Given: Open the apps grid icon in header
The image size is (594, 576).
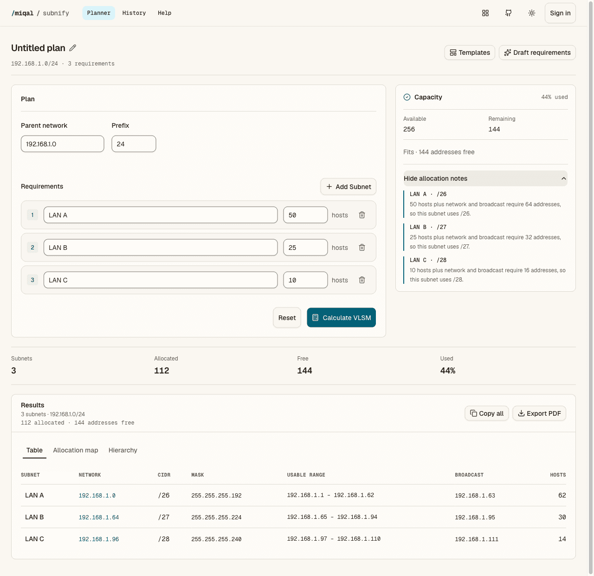Looking at the screenshot, I should pyautogui.click(x=485, y=13).
